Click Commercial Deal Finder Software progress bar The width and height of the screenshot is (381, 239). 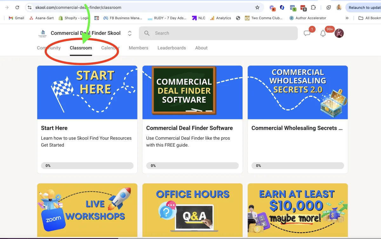(x=192, y=166)
